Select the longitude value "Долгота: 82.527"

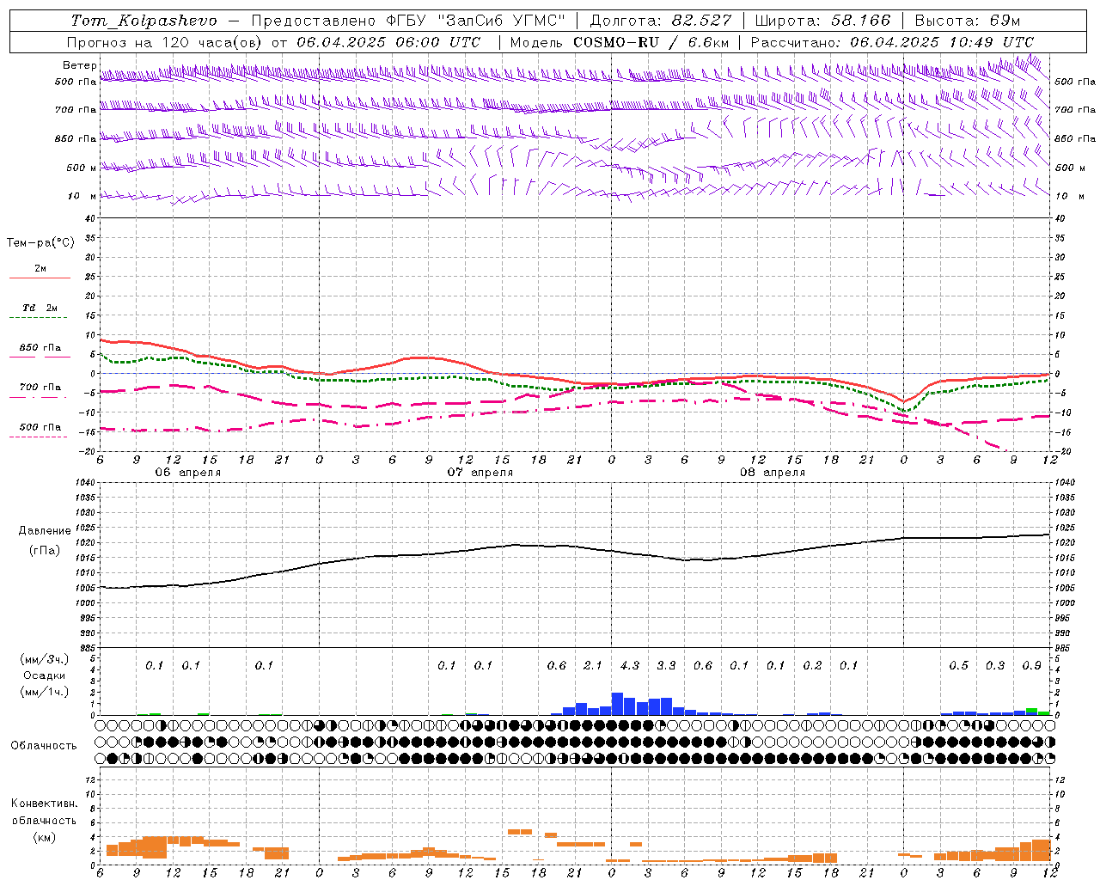pyautogui.click(x=661, y=21)
